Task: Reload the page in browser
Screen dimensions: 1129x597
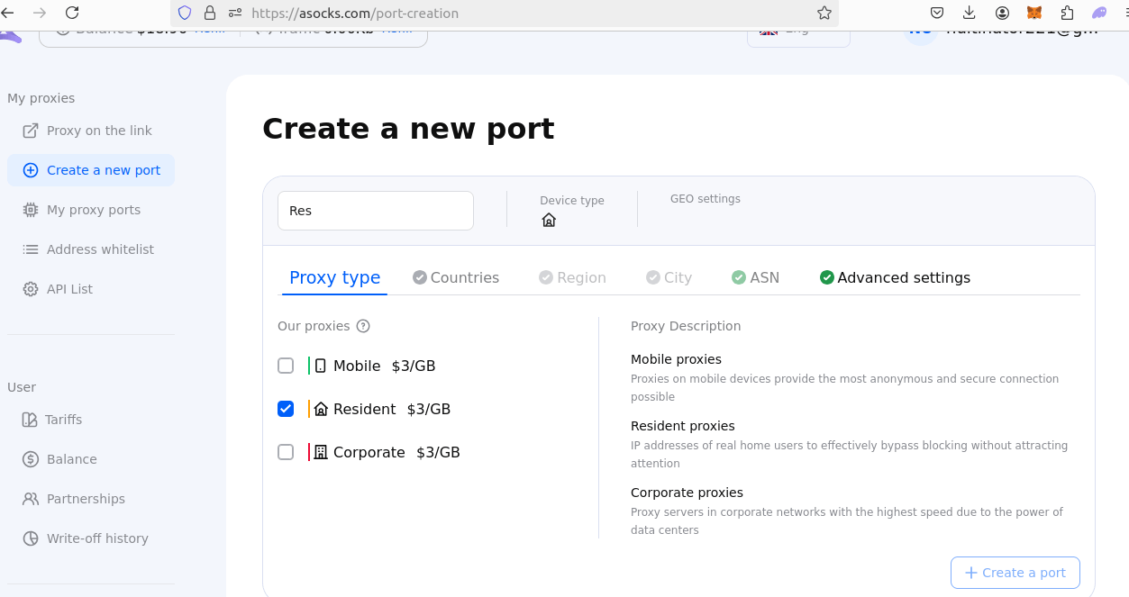Action: (72, 13)
